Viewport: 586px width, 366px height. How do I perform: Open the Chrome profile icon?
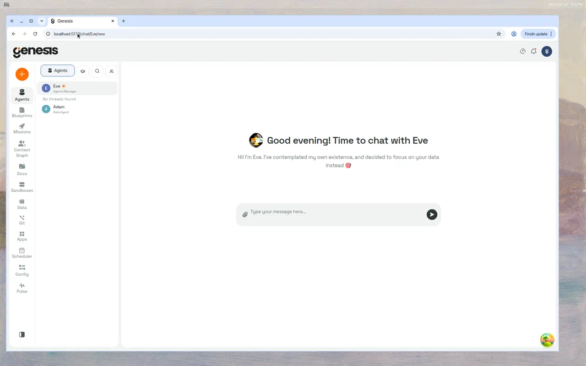(x=514, y=34)
